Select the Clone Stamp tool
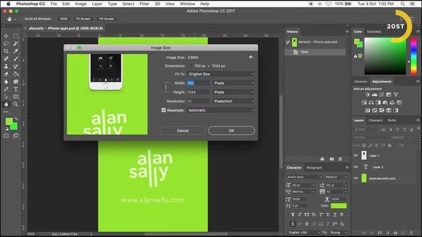 coord(6,66)
